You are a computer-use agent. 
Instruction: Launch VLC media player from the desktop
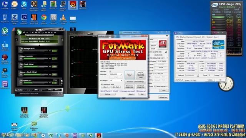pyautogui.click(x=63, y=19)
